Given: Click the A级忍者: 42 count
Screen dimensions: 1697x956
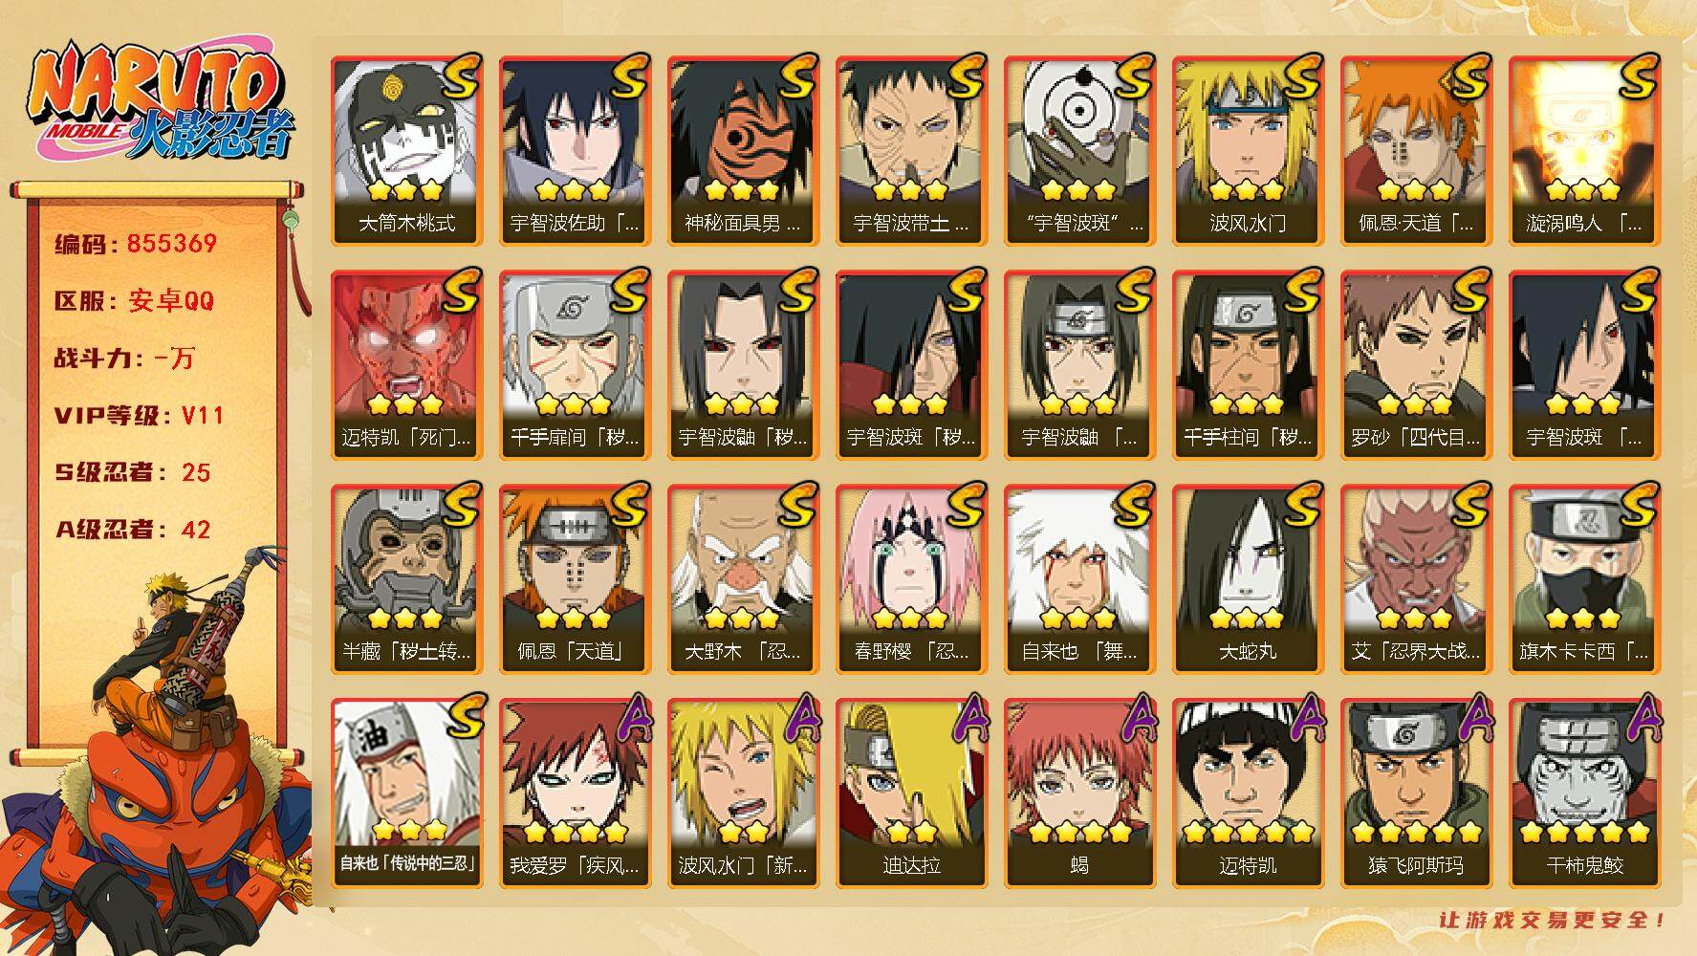Looking at the screenshot, I should [132, 530].
